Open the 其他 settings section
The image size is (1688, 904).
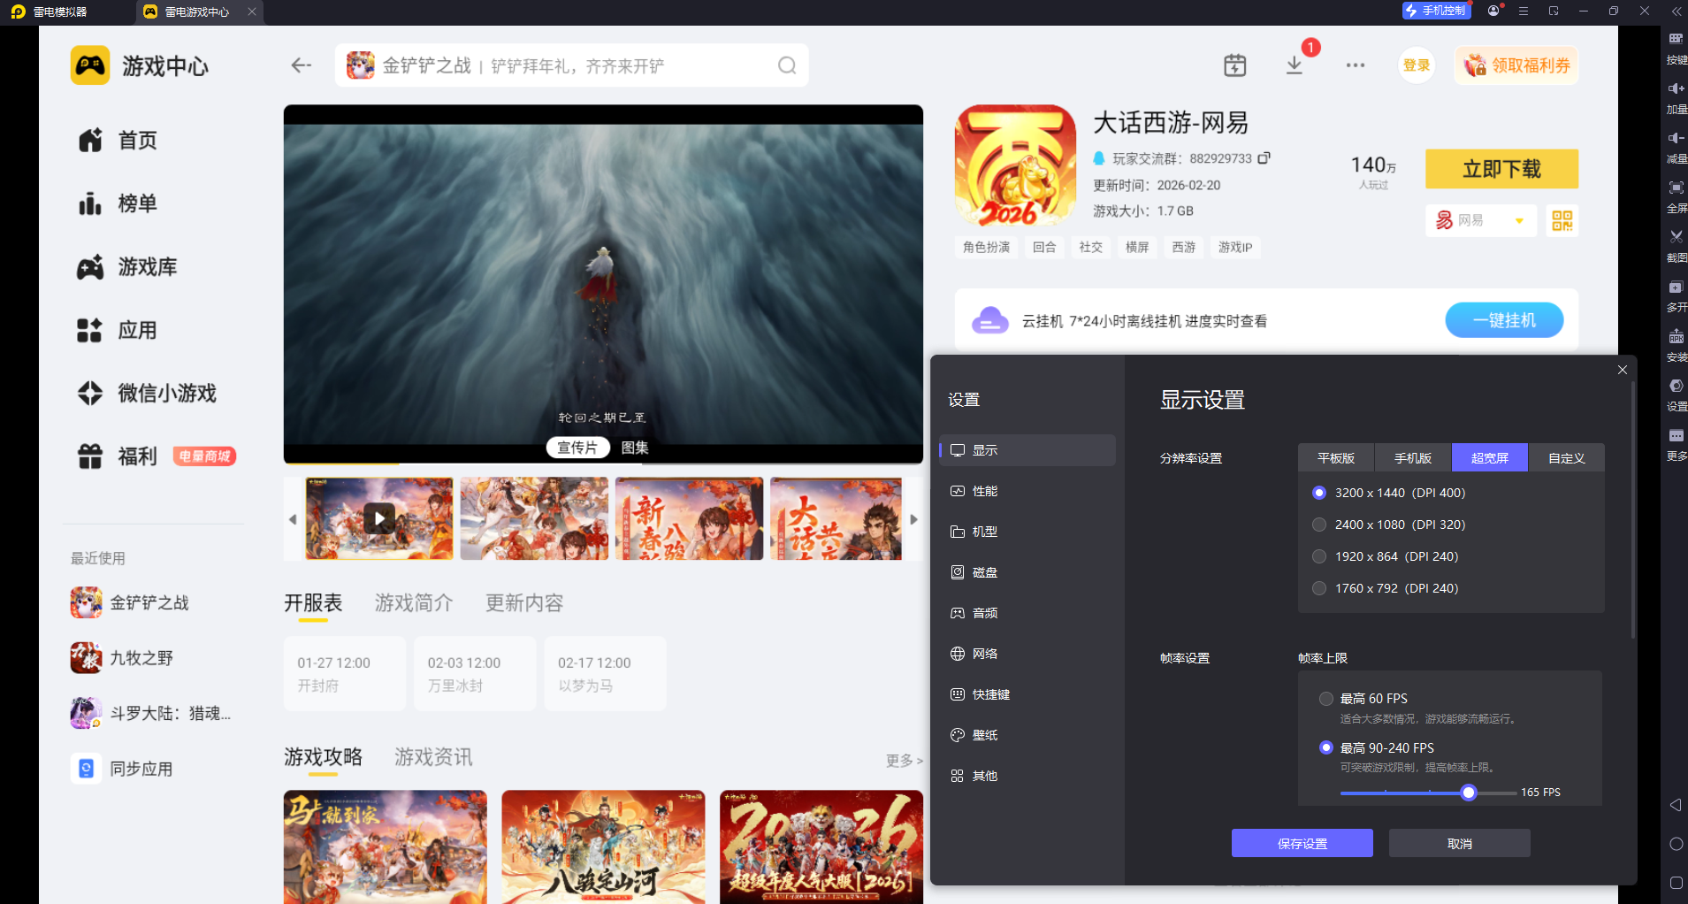pos(1027,776)
